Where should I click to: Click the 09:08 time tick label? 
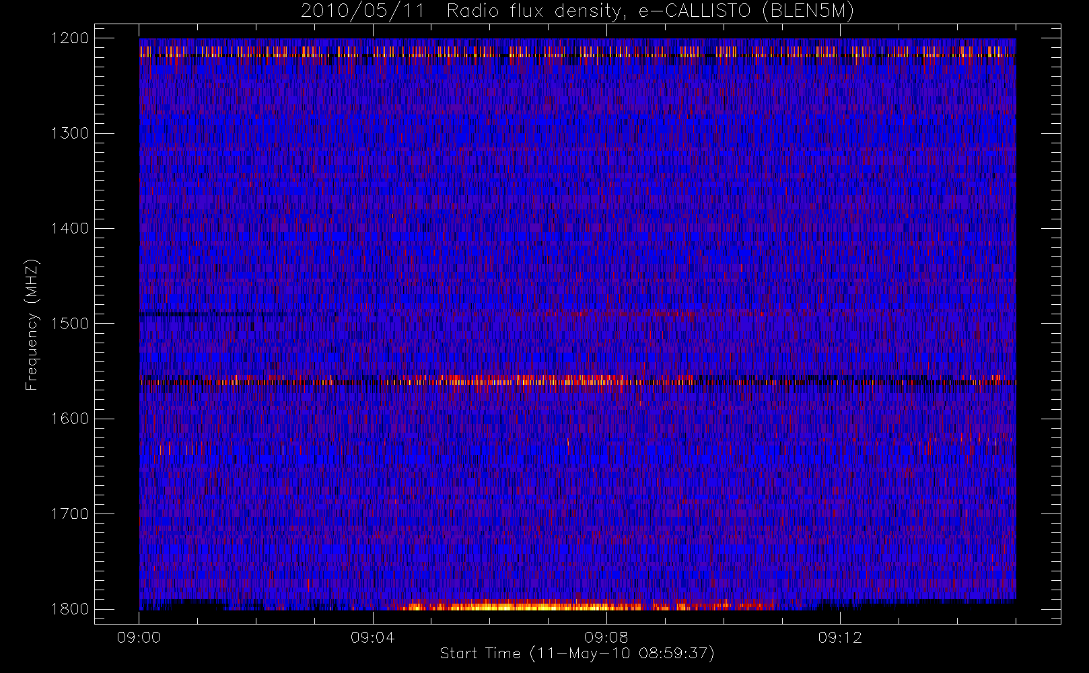(x=606, y=637)
